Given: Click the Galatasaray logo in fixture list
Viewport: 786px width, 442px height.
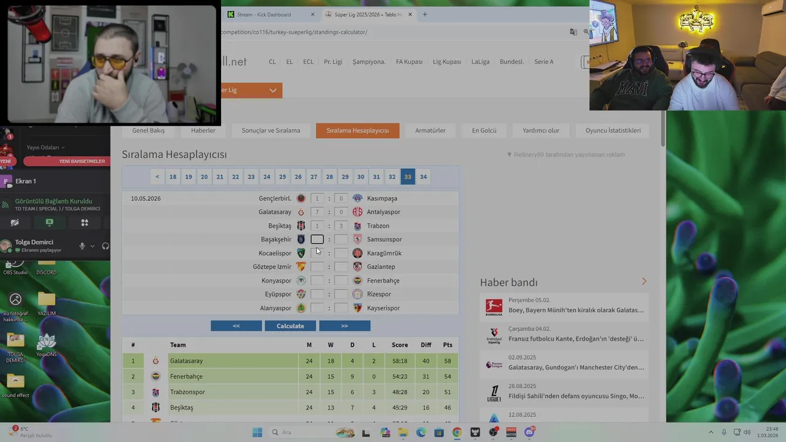Looking at the screenshot, I should point(301,212).
